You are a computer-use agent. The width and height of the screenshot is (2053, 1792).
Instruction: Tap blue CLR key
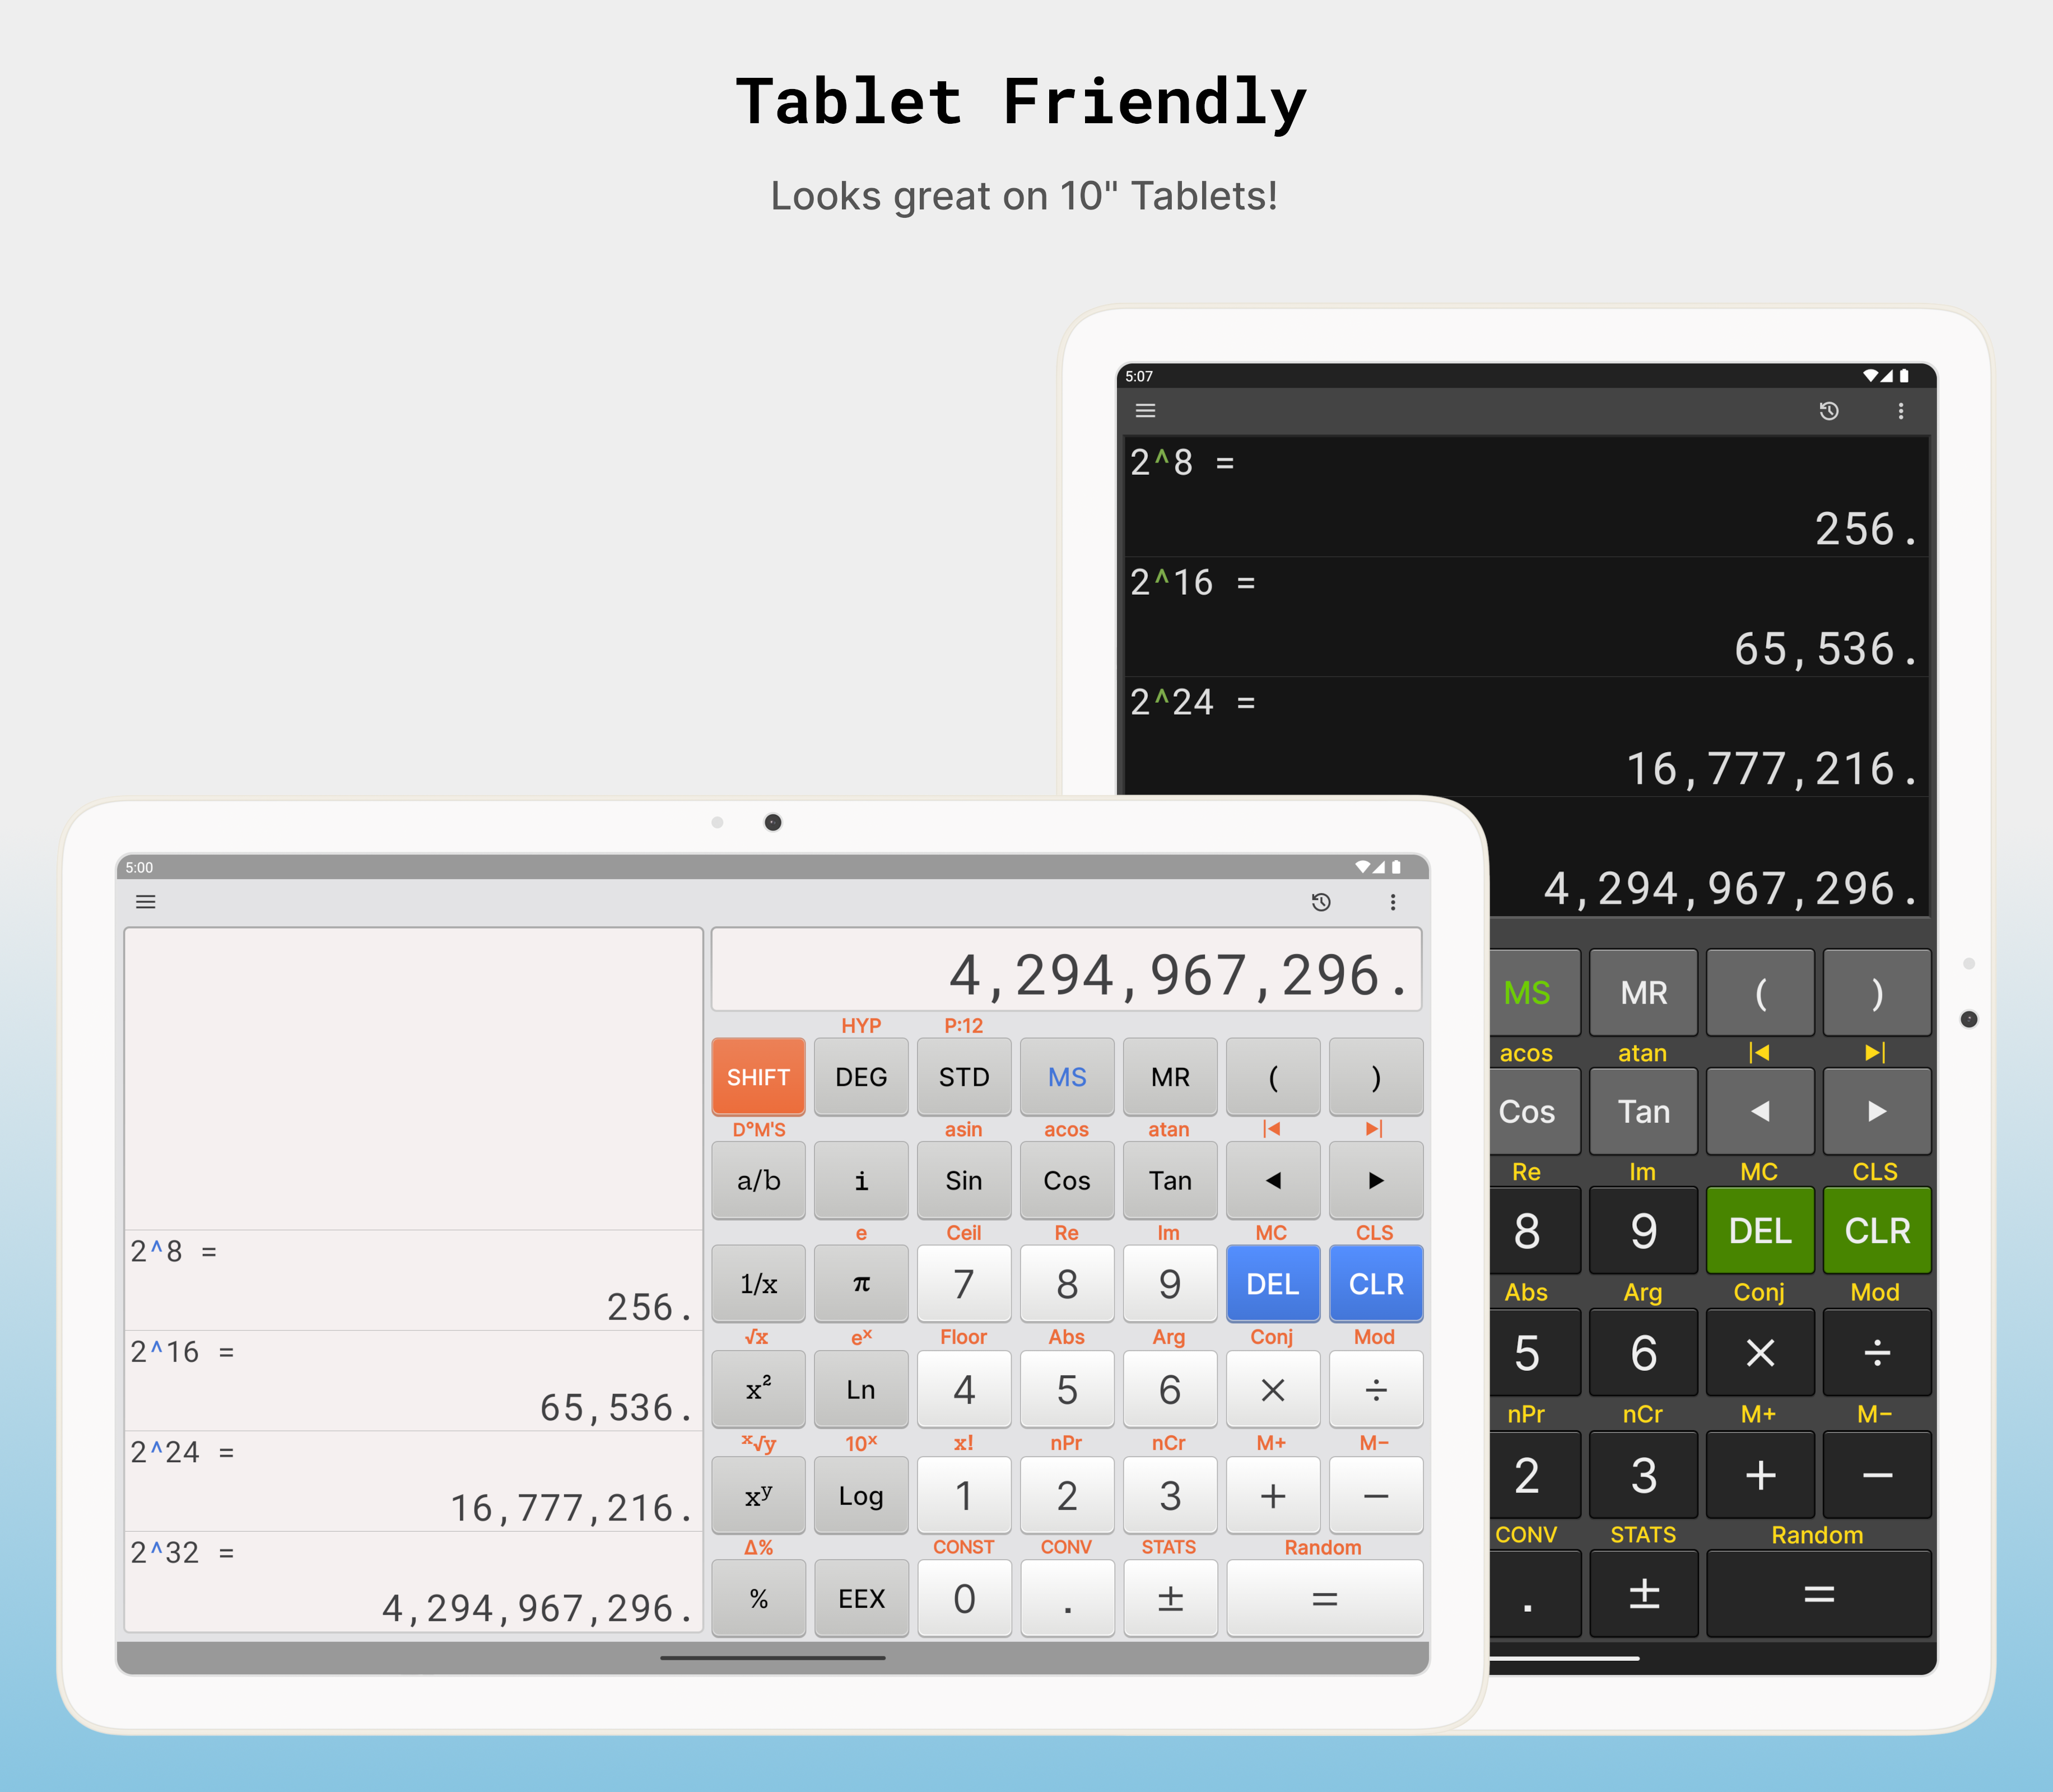click(1377, 1284)
